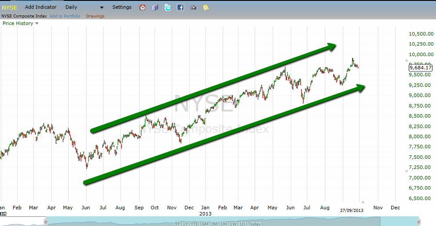The width and height of the screenshot is (436, 226).
Task: Jump to Today in range selector
Action: click(x=254, y=224)
